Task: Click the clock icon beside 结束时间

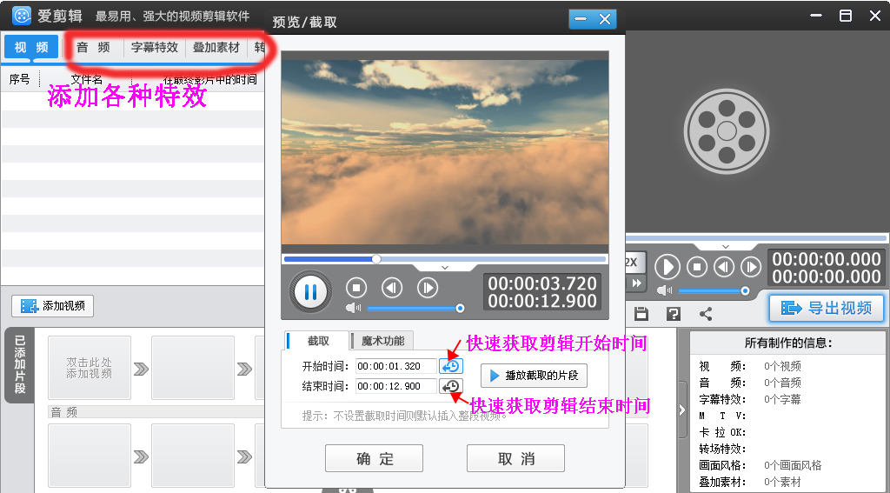Action: tap(451, 387)
